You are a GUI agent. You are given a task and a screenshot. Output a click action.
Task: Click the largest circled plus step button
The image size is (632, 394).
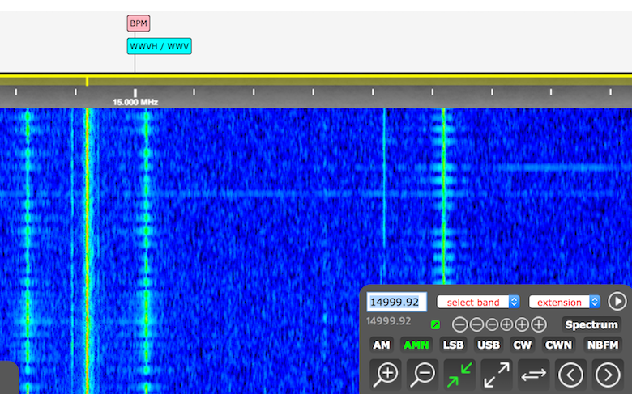[539, 324]
